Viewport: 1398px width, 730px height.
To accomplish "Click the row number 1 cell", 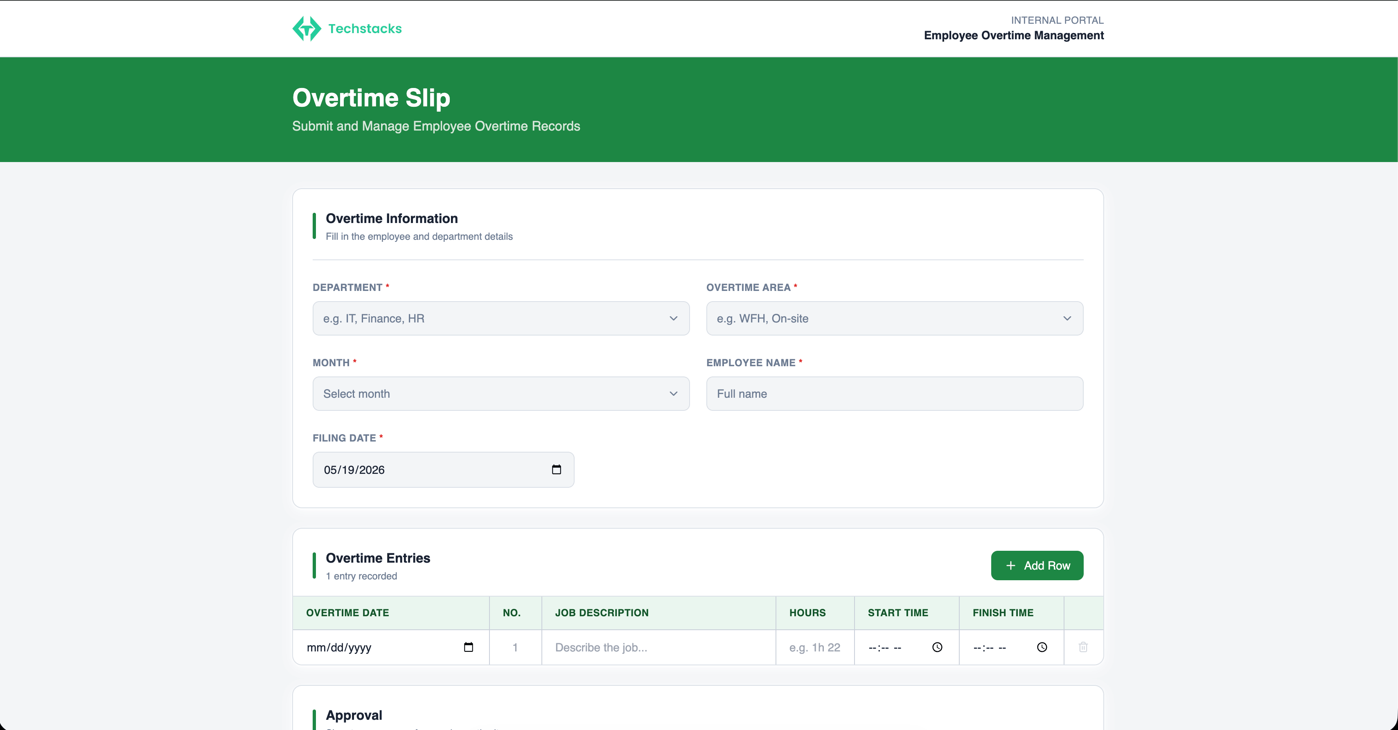I will click(x=515, y=647).
